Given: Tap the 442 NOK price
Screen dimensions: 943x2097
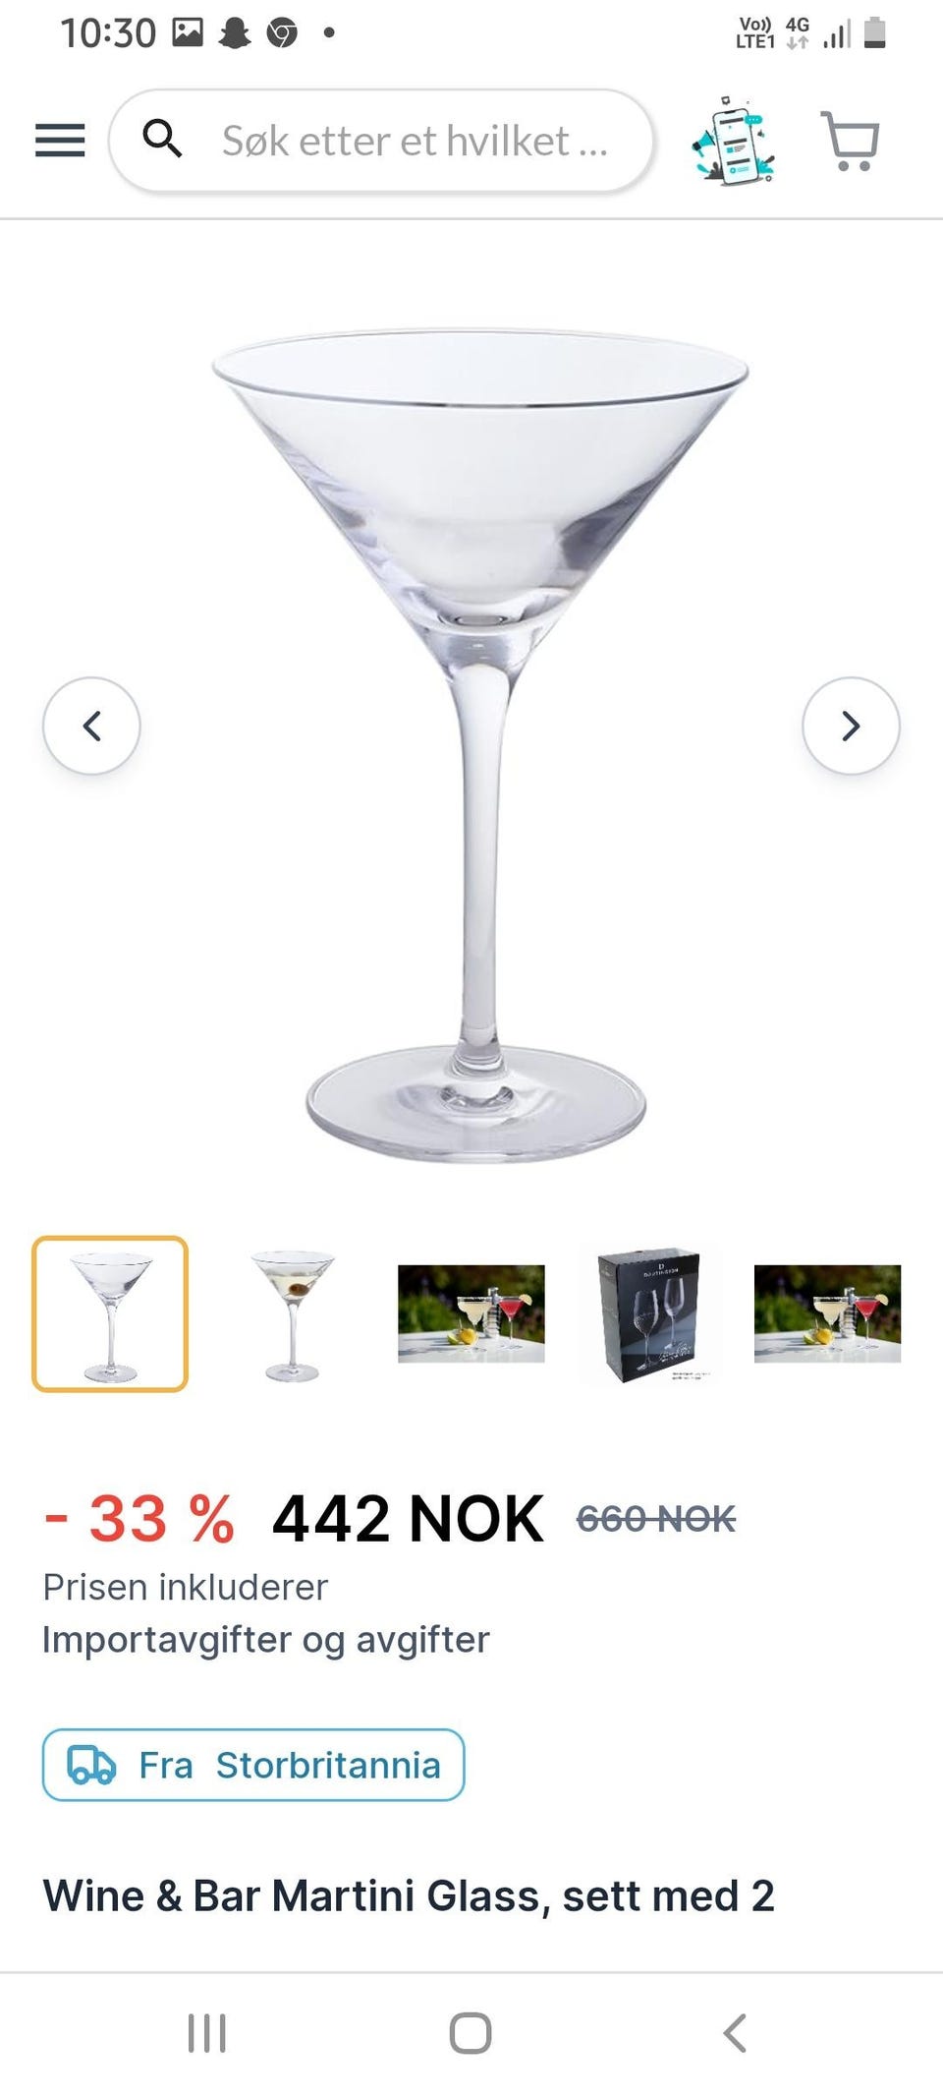Looking at the screenshot, I should [x=408, y=1519].
